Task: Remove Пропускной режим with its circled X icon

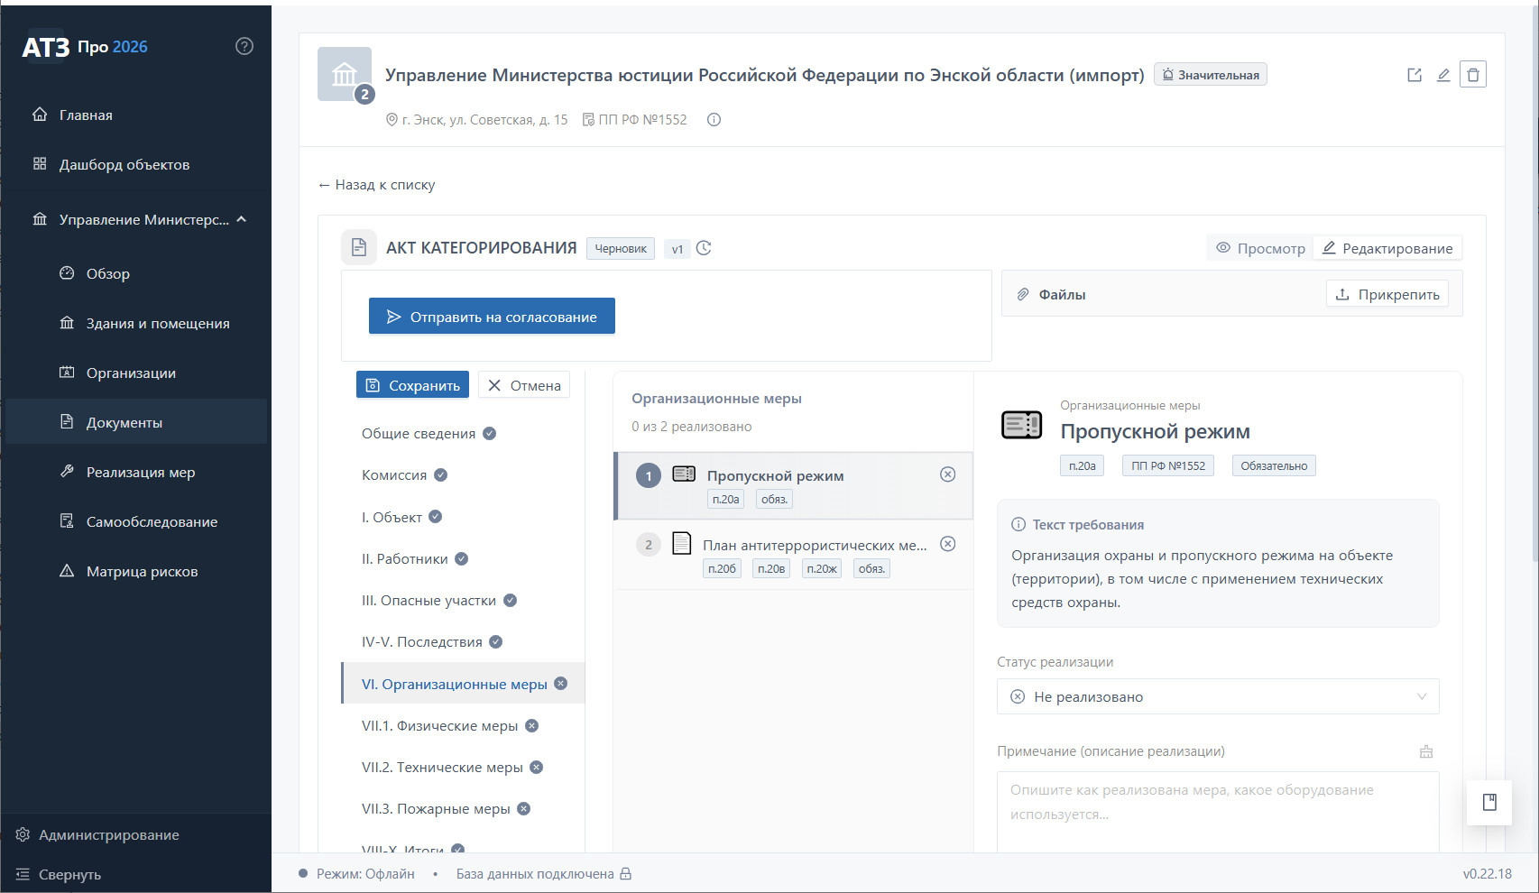Action: click(x=948, y=474)
